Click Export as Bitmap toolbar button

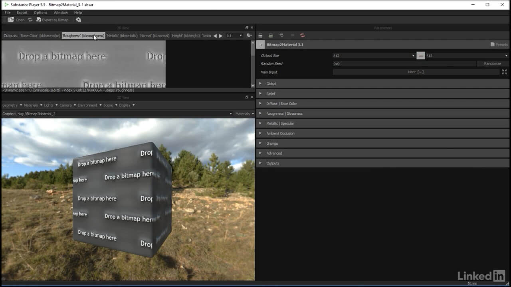pos(52,20)
